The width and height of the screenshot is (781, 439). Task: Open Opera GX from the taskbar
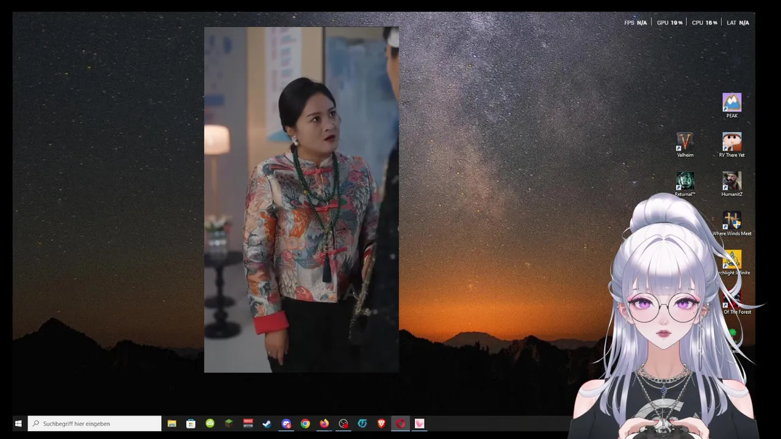click(x=400, y=423)
